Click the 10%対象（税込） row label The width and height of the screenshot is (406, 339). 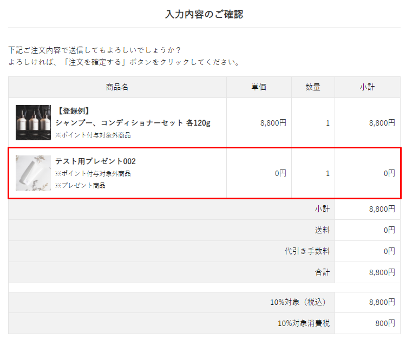[x=300, y=302]
